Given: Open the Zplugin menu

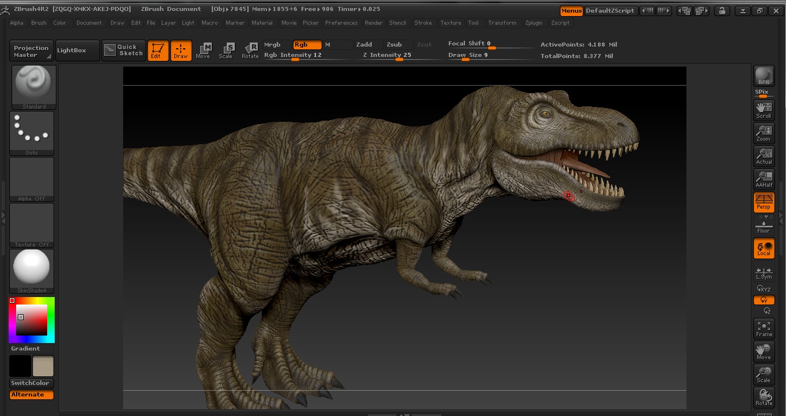Looking at the screenshot, I should pyautogui.click(x=533, y=23).
